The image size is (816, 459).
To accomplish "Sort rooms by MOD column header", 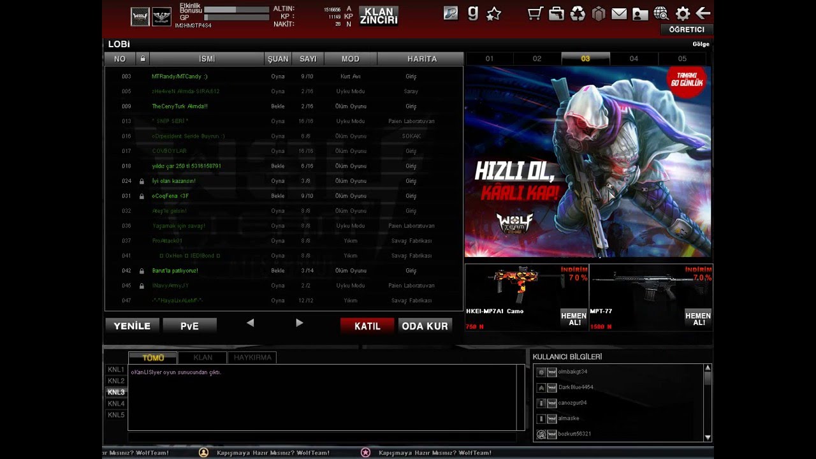I will [351, 59].
